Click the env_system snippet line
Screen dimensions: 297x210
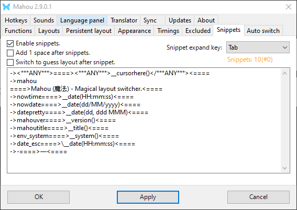click(64, 136)
